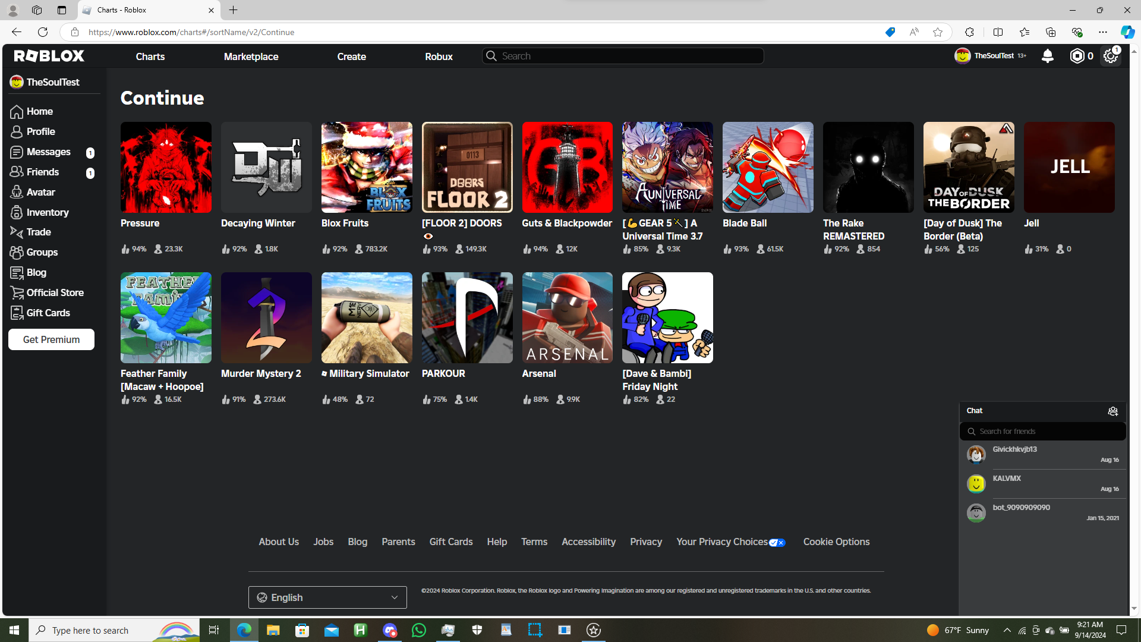The width and height of the screenshot is (1141, 642).
Task: Open the Cookie Options link
Action: (x=836, y=542)
